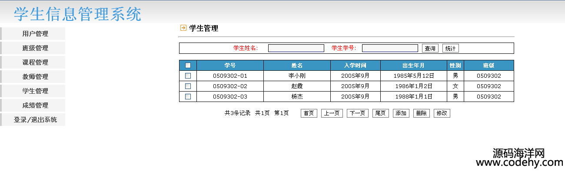565x171 pixels.
Task: Click the 上一页 previous page button
Action: 332,113
